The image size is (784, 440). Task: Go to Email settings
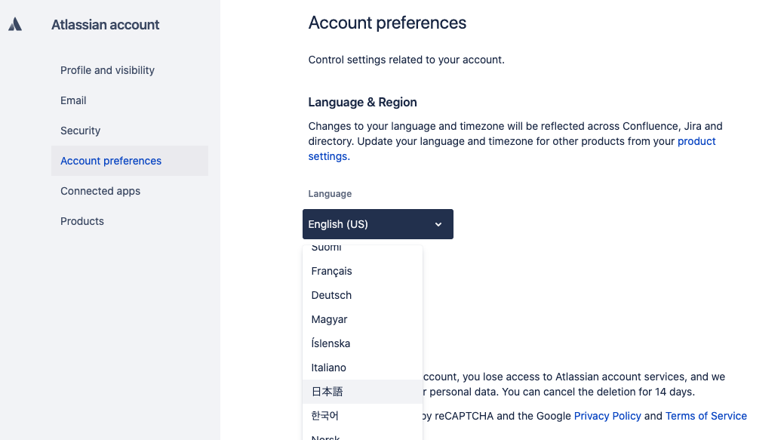73,100
